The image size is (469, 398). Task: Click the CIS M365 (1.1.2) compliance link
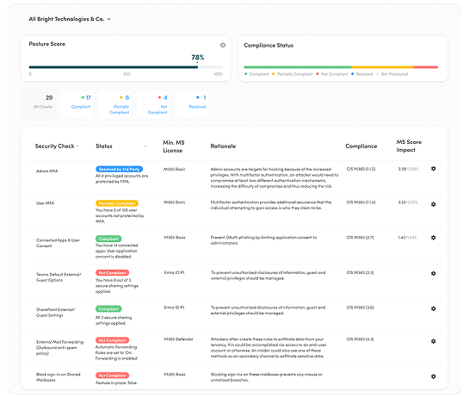361,169
